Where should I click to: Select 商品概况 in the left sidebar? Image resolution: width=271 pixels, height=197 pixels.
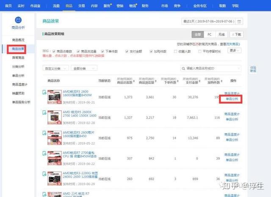(18, 40)
